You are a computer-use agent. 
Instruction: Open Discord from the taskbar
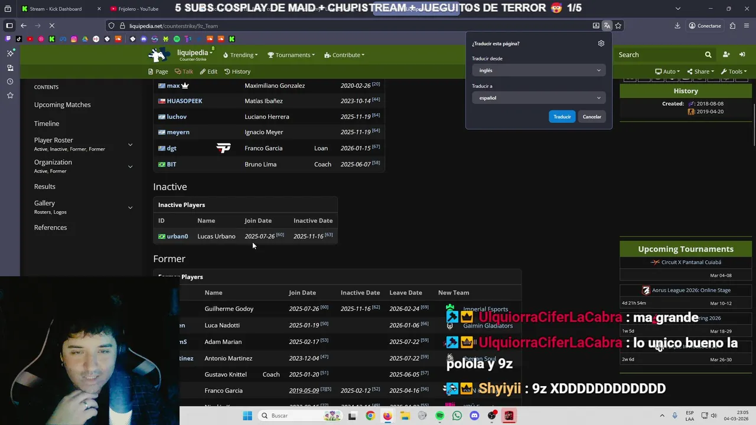coord(474,416)
